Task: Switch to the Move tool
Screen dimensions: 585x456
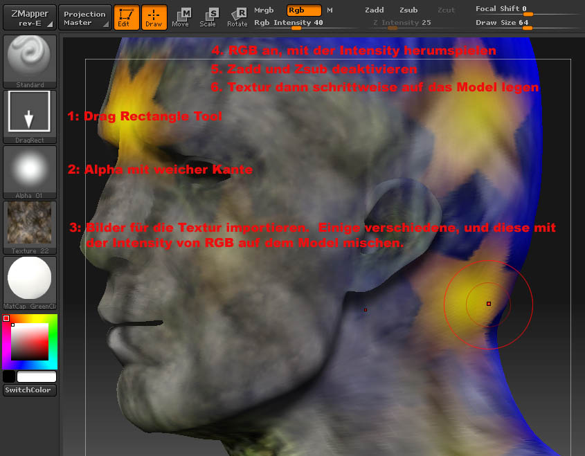Action: click(x=181, y=17)
